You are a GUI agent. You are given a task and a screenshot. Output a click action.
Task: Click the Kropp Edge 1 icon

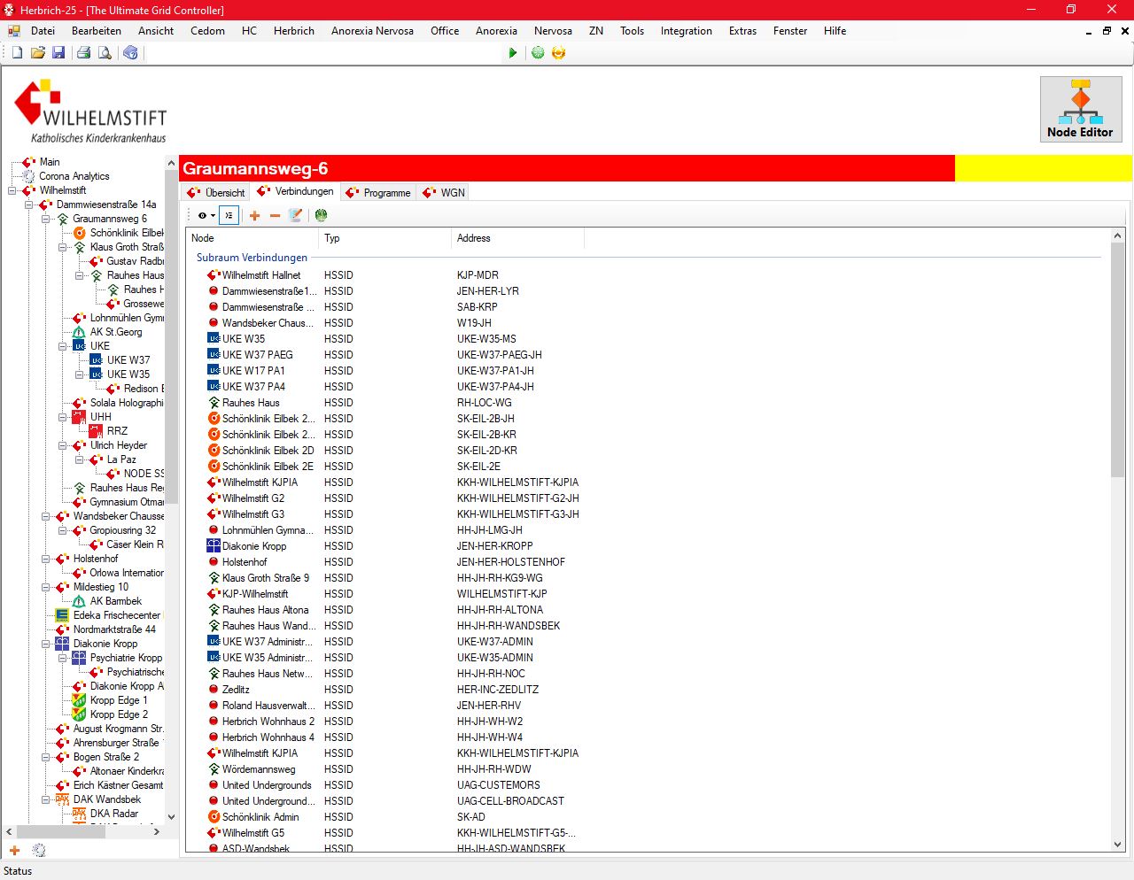click(x=80, y=700)
